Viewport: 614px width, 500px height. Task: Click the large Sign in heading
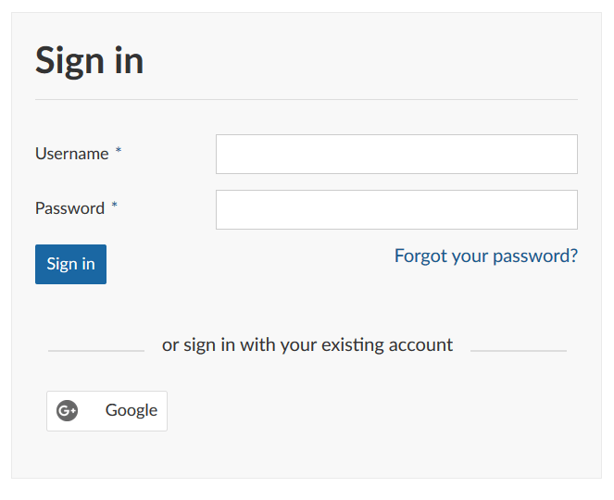89,61
